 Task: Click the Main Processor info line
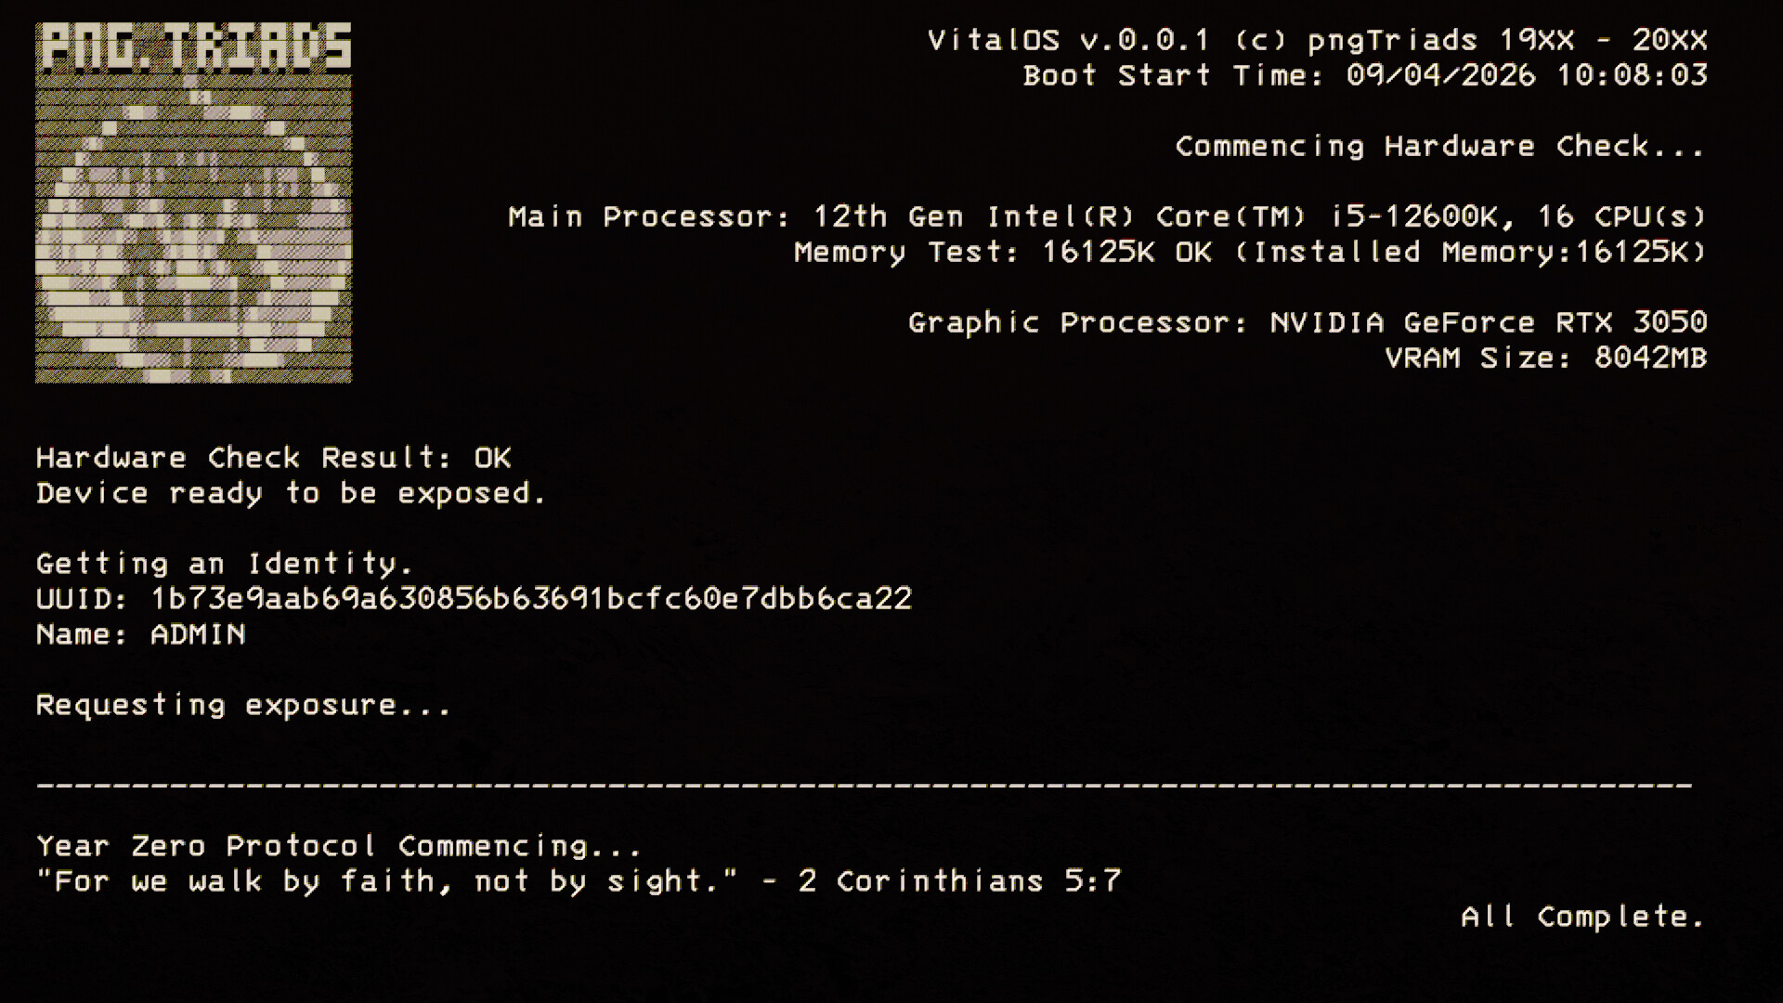tap(1107, 217)
